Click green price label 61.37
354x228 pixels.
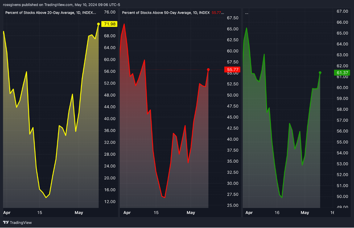(x=342, y=73)
